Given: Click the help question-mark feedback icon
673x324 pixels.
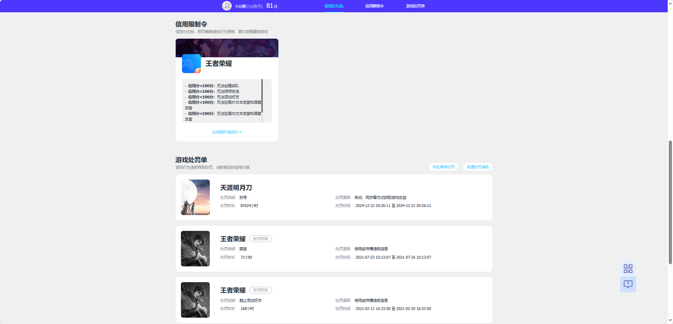Looking at the screenshot, I should tap(628, 284).
